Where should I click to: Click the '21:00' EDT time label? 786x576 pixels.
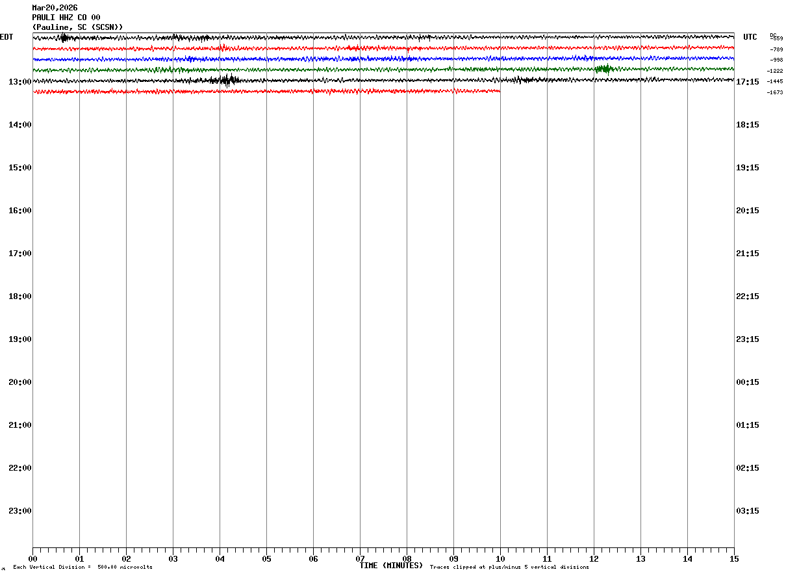[x=20, y=425]
